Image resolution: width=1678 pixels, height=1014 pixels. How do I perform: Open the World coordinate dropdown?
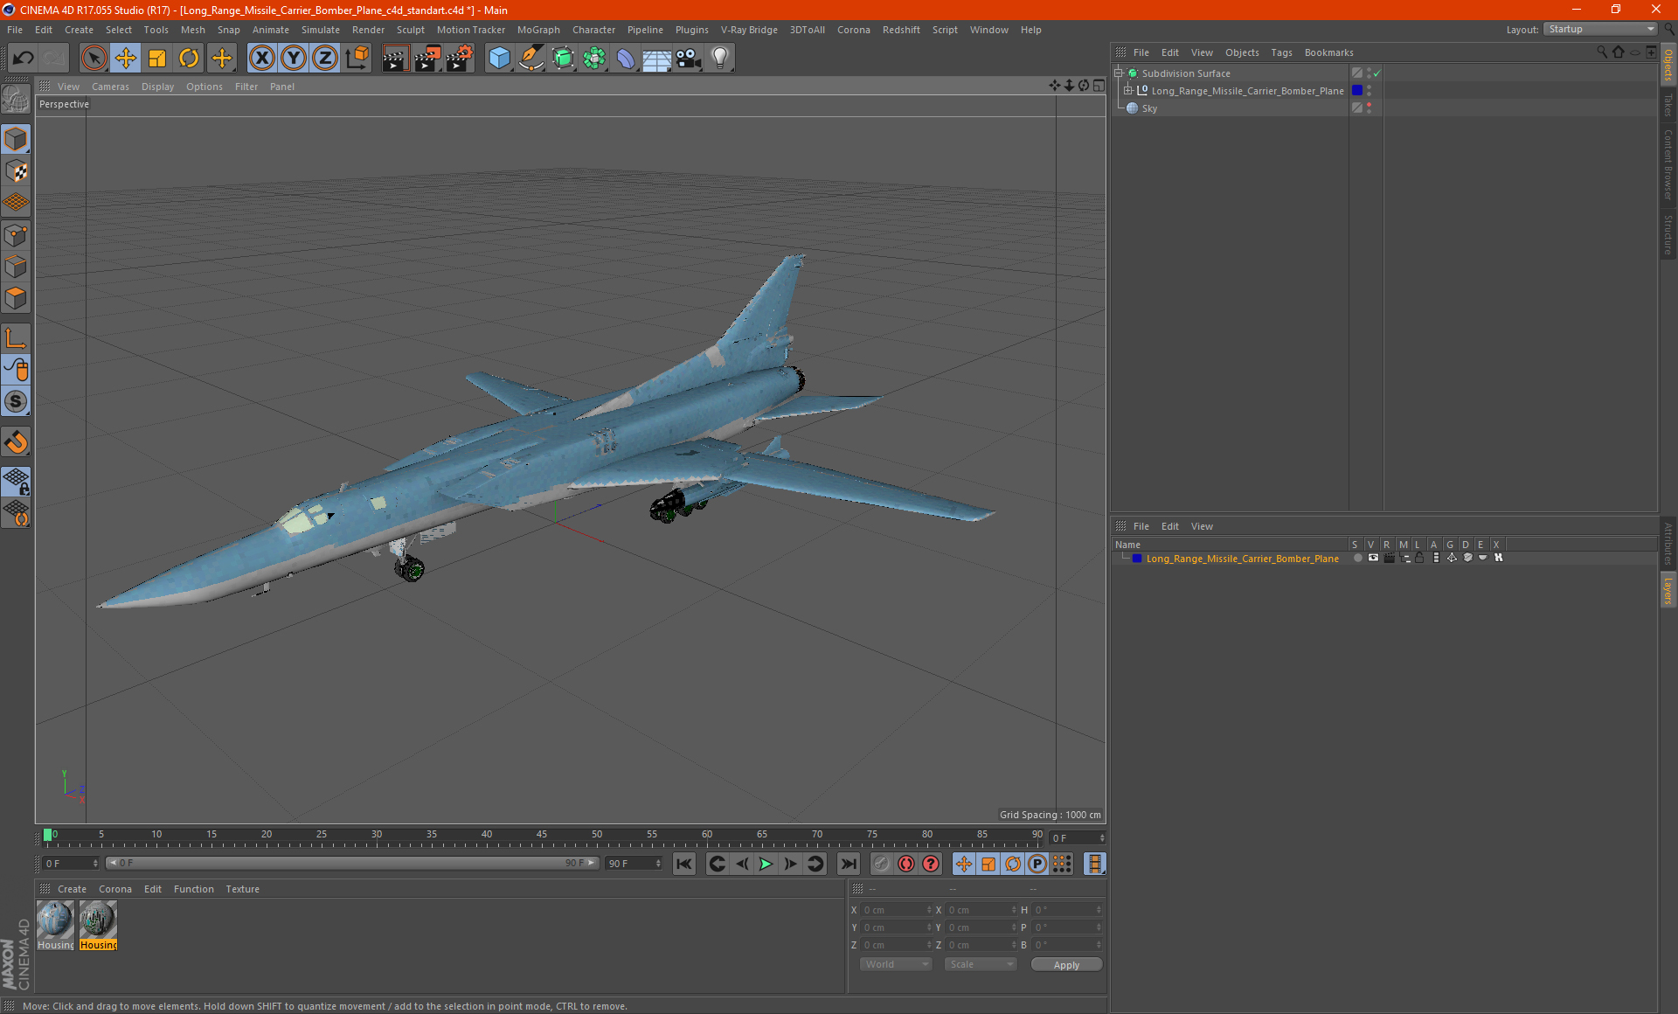896,964
